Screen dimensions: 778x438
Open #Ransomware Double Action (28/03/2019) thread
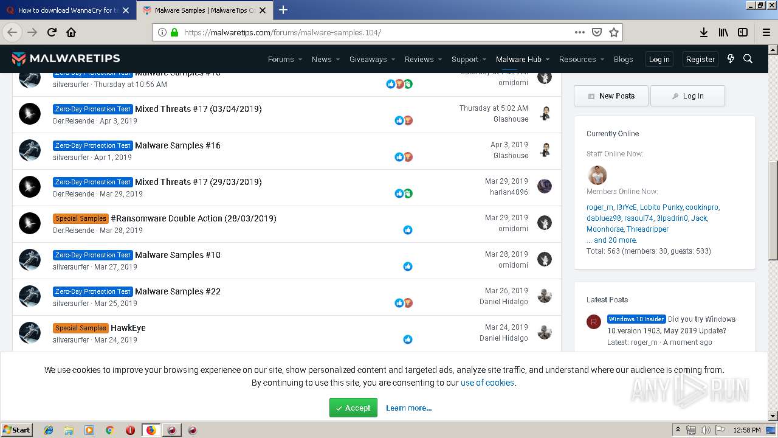(193, 218)
